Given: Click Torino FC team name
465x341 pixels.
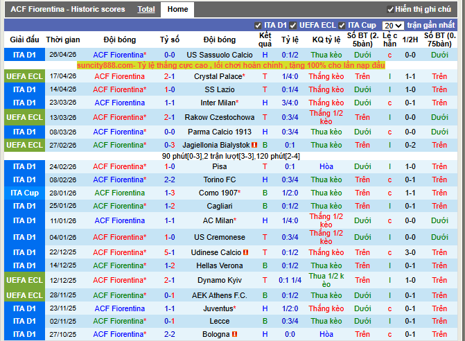Looking at the screenshot, I should [220, 180].
